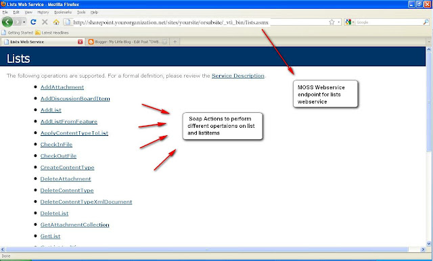433x261 pixels.
Task: Open the address bar history dropdown
Action: tap(339, 22)
